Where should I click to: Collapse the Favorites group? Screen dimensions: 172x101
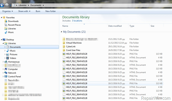coord(1,17)
